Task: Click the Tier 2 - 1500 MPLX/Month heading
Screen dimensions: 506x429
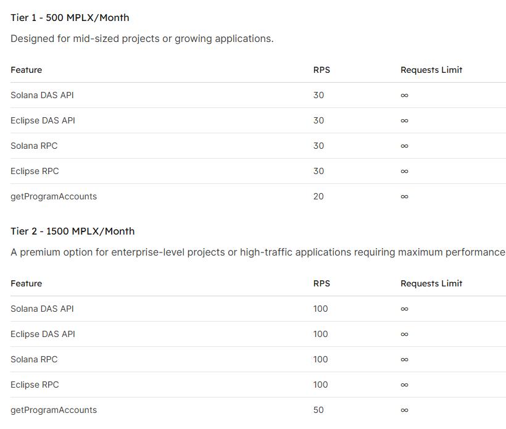Action: tap(73, 231)
